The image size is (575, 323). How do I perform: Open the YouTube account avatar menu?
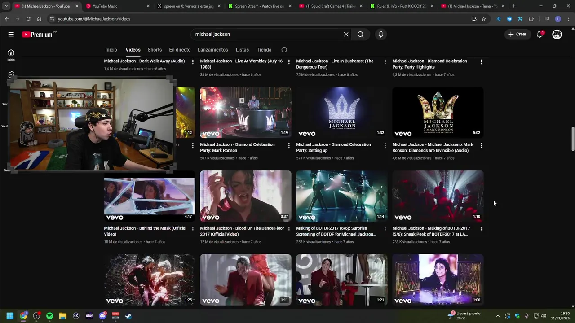click(557, 35)
